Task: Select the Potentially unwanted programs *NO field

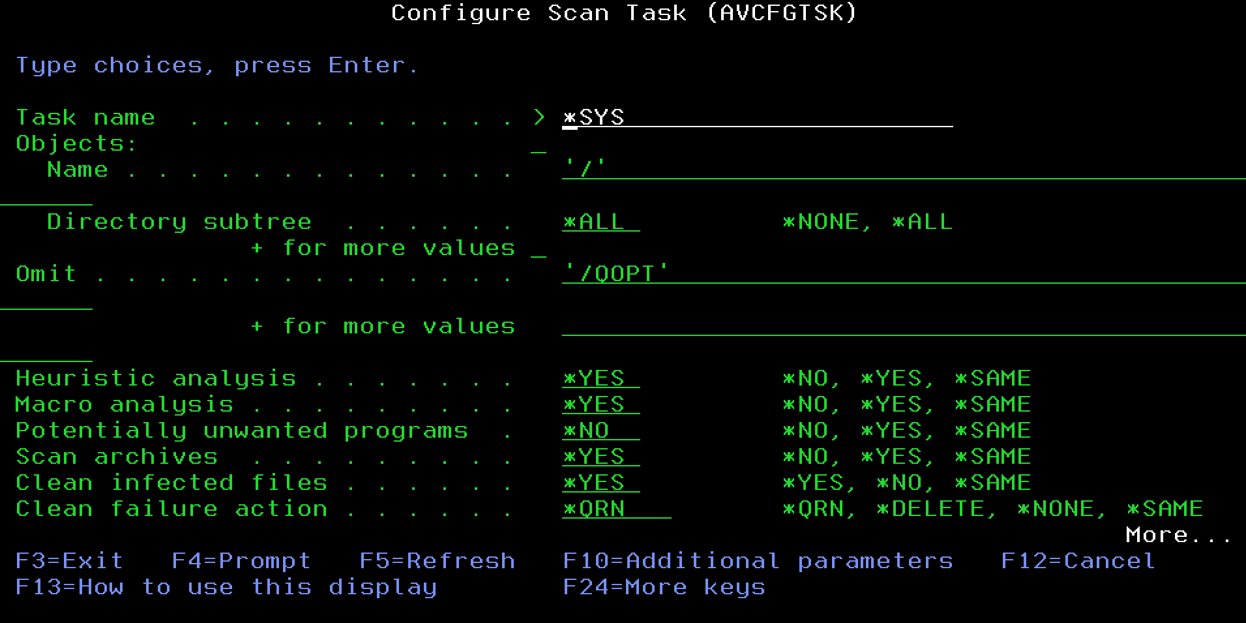Action: (601, 431)
